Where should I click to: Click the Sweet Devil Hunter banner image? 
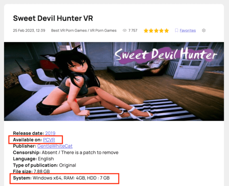tap(114, 81)
